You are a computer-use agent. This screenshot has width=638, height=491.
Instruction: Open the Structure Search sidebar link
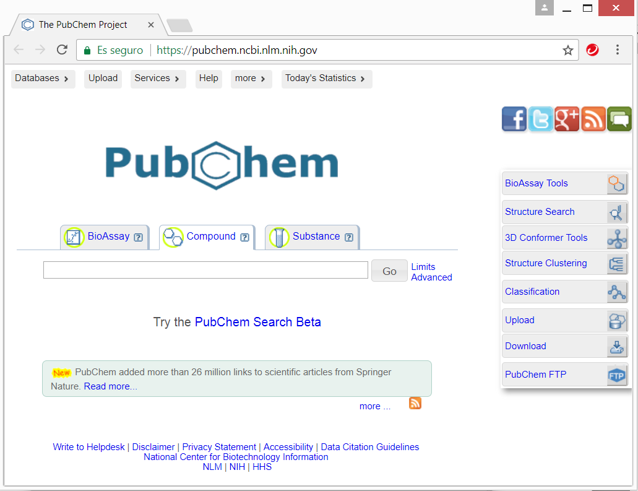coord(540,212)
